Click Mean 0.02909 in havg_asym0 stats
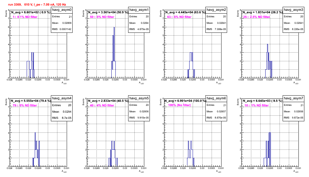This screenshot has height=177, width=309. click(62, 23)
